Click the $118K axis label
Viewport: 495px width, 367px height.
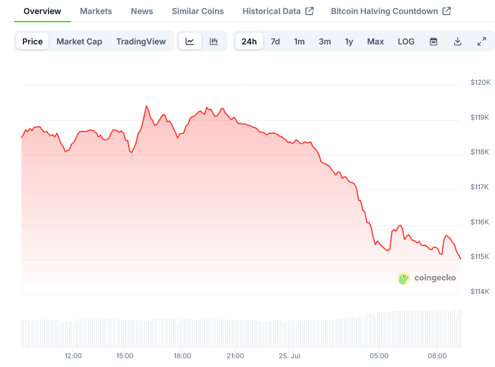coord(480,152)
